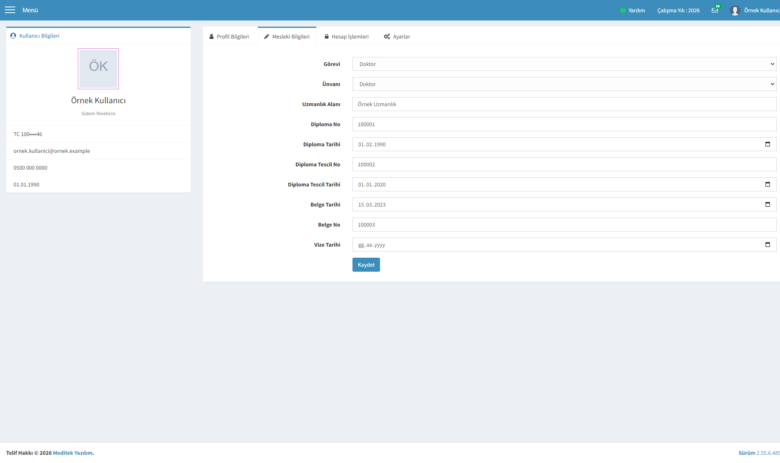Screen dimensions: 780x463
Task: Follow the Meditek Yazılım link
Action: pyautogui.click(x=73, y=453)
